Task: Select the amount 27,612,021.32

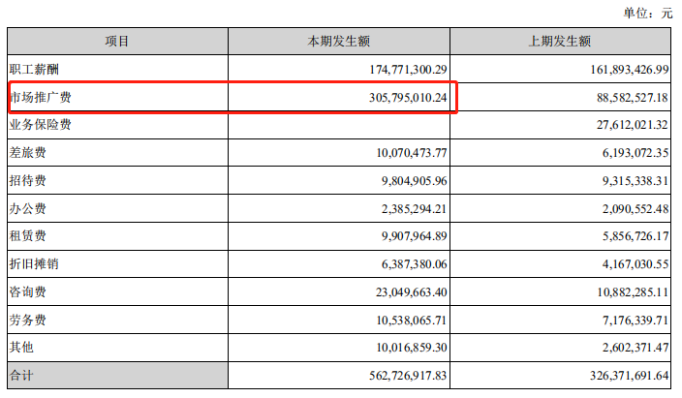Action: [x=615, y=125]
